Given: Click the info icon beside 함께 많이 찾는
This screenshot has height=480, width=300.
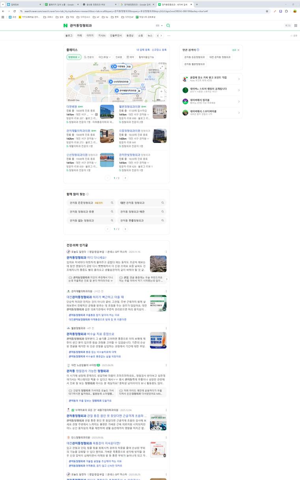Looking at the screenshot, I should [88, 194].
